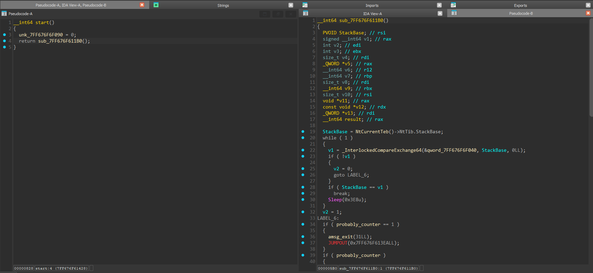Screen dimensions: 593x273
Task: Open the Exports tab
Action: click(520, 5)
